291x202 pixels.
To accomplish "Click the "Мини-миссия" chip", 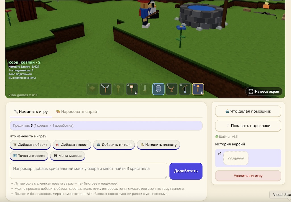I will [x=68, y=156].
